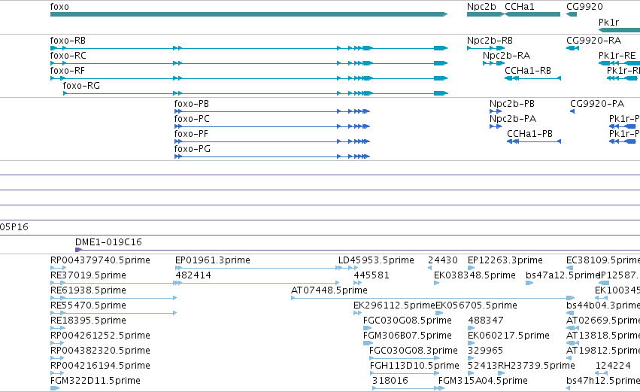Image resolution: width=640 pixels, height=392 pixels.
Task: Open the FGM306B07.5prime EST
Action: 408,336
